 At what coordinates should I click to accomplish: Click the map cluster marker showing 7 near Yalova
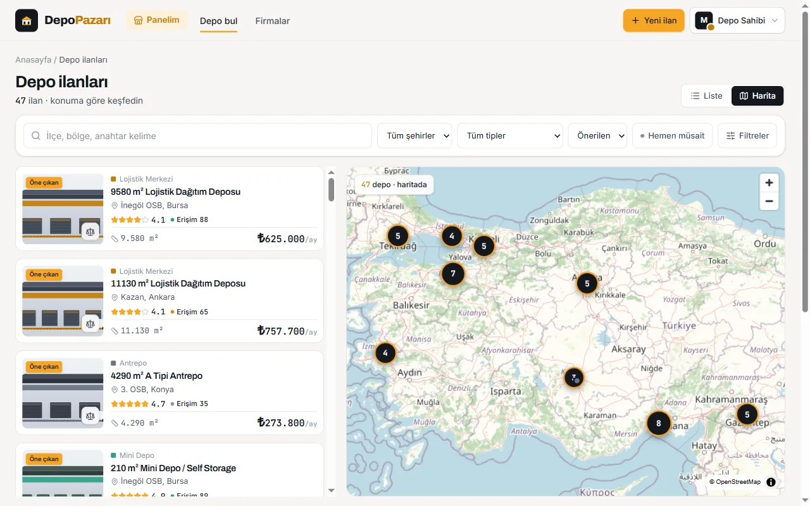(453, 274)
